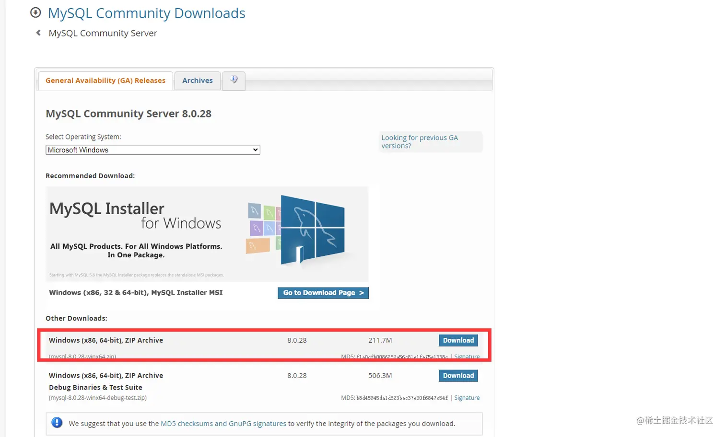The image size is (725, 437).
Task: Click the MD5 hash of the debug-test zip
Action: pos(402,398)
